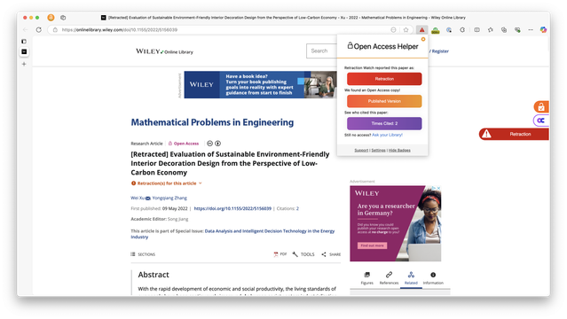567x319 pixels.
Task: Open the Special Issue Data Analysis link
Action: [x=232, y=234]
